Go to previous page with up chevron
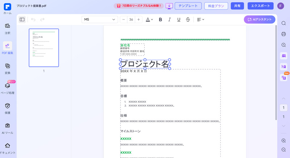290x158 pixels. 283,99
